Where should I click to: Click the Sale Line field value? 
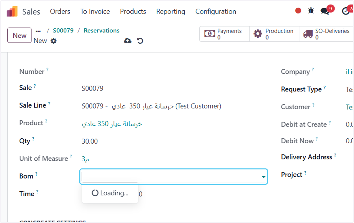(151, 106)
